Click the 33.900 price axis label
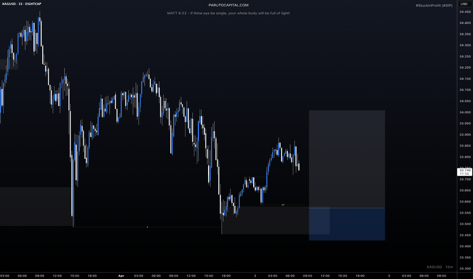 (465, 134)
